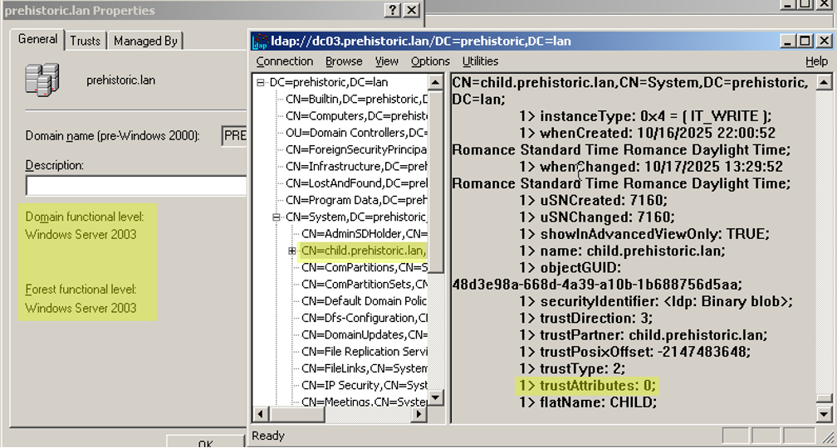Viewport: 837px width, 448px height.
Task: Click the trustPartner: child.prehistoric.lan line
Action: 644,335
